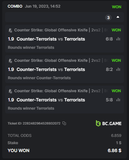This screenshot has height=160, width=129.
Task: Click the CS:GO game icon in first bet
Action: [10, 30]
